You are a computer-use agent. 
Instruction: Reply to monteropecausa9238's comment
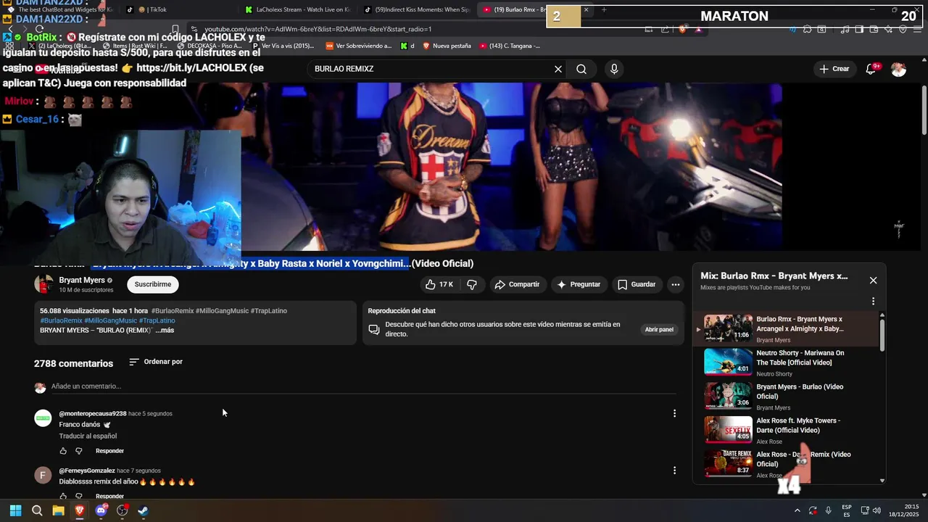(109, 451)
